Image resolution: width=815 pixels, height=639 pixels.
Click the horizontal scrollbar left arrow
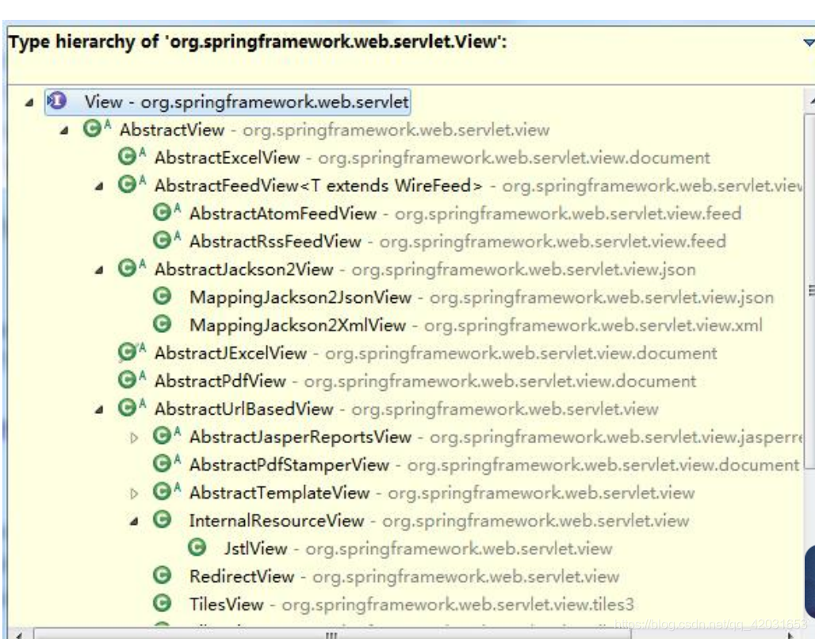(17, 634)
